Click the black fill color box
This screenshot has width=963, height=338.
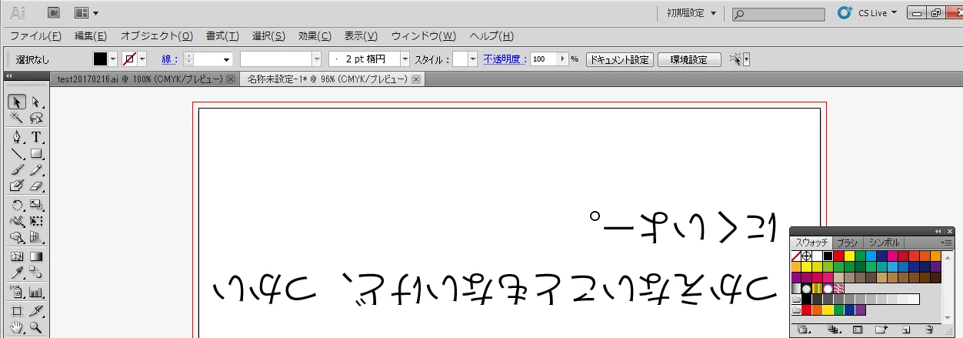[100, 59]
